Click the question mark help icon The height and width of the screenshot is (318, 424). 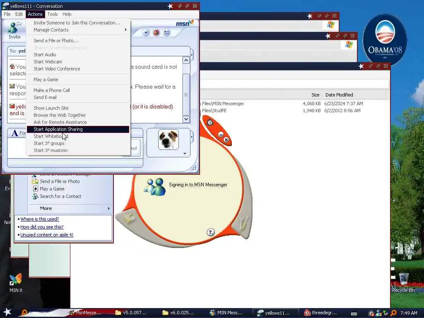(210, 232)
